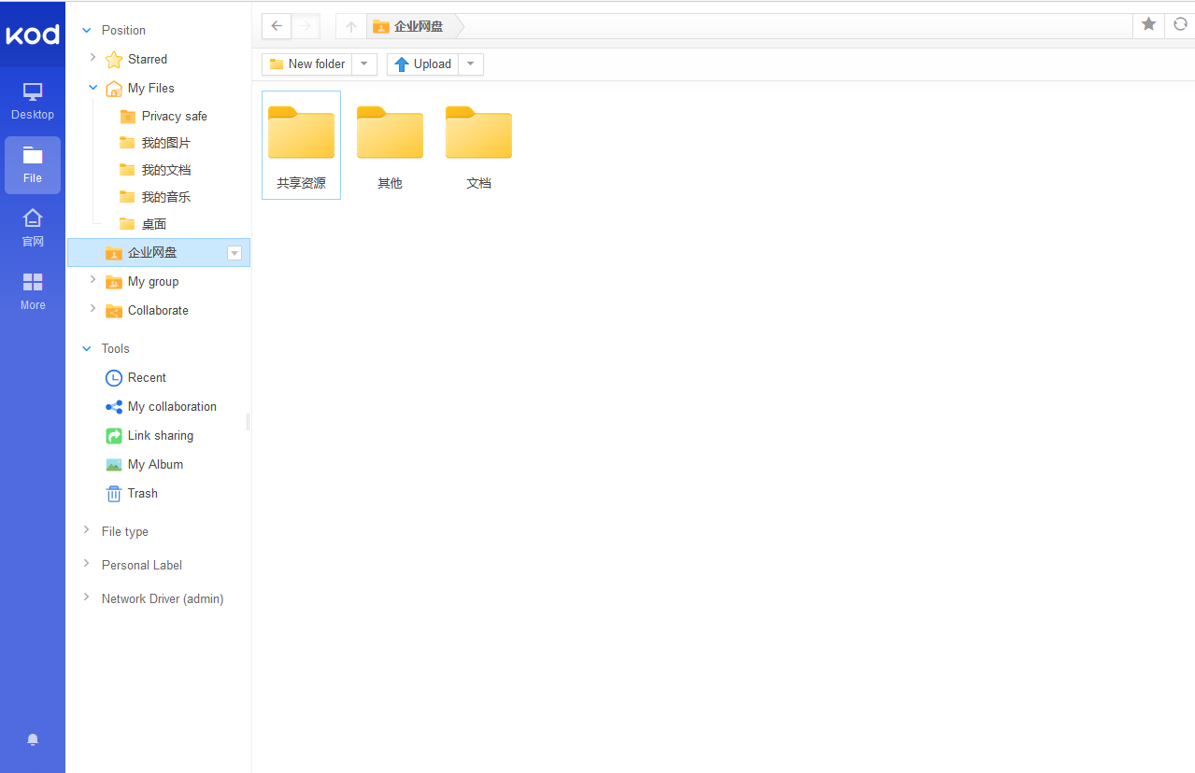Select Link sharing in Tools
The height and width of the screenshot is (773, 1195).
tap(160, 435)
